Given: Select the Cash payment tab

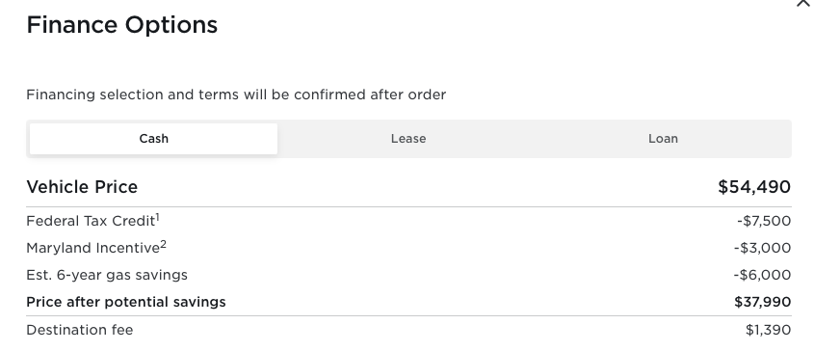Looking at the screenshot, I should click(154, 139).
